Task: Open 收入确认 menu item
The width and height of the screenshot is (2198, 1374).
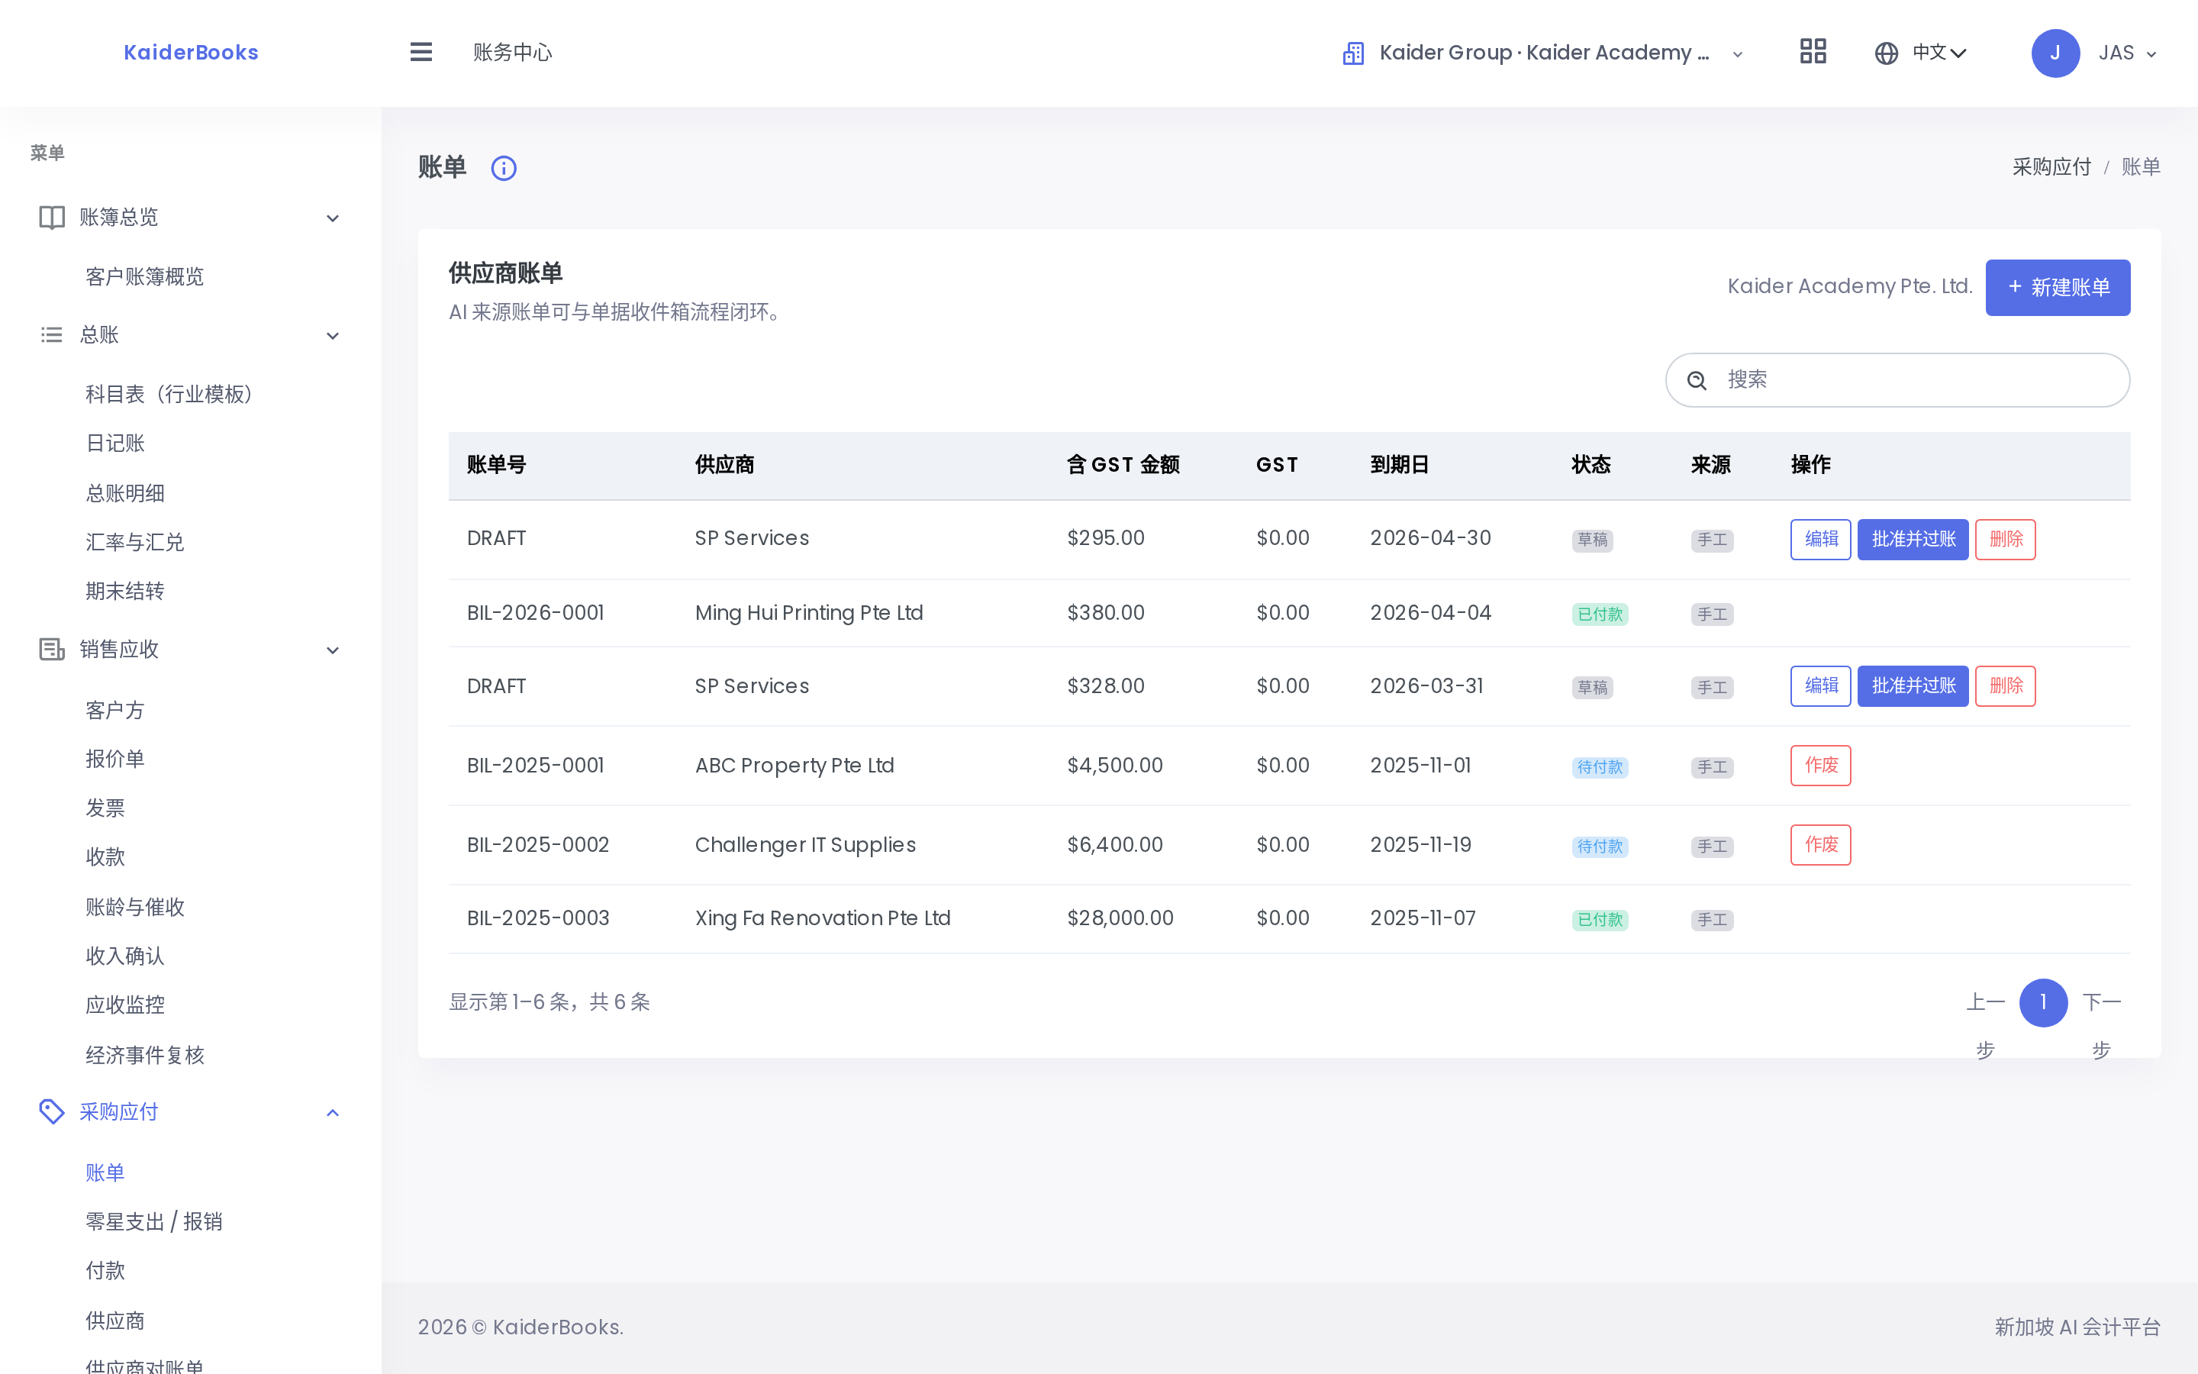Action: pos(124,956)
